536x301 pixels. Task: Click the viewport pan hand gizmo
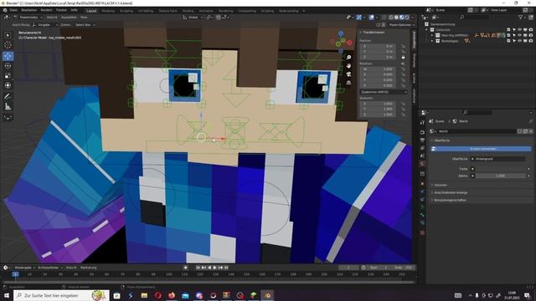coord(348,66)
